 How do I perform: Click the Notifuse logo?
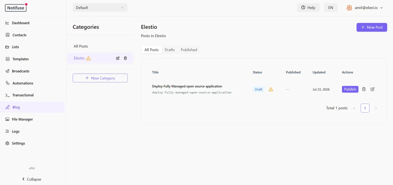[16, 8]
